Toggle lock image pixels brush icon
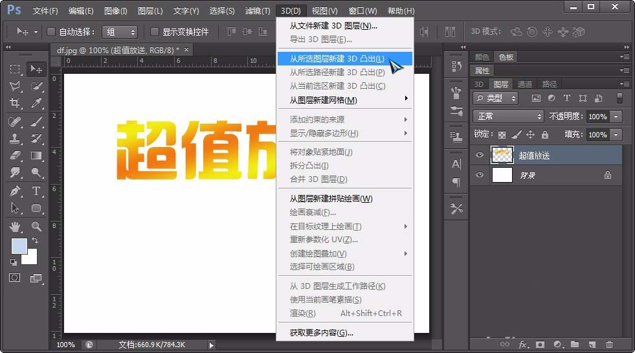635x353 pixels. 517,134
